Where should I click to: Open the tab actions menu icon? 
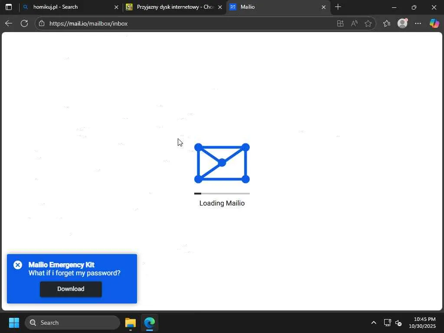click(x=9, y=7)
